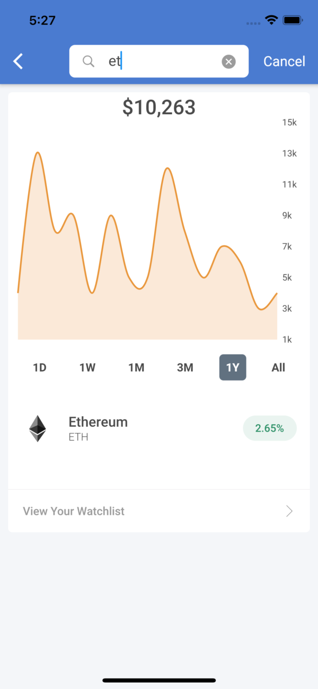The height and width of the screenshot is (689, 318).
Task: Open the Ethereum ETH result row
Action: click(x=132, y=428)
